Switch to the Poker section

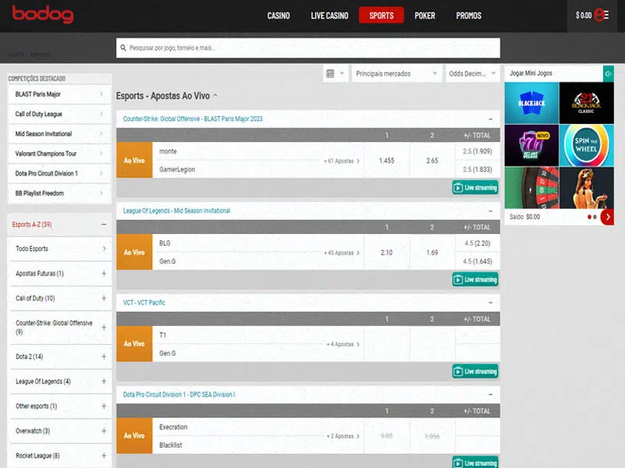click(425, 16)
